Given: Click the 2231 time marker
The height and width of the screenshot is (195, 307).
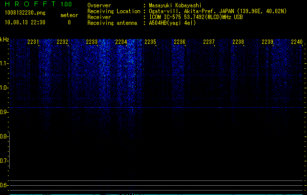Looking at the screenshot, I should click(33, 42).
